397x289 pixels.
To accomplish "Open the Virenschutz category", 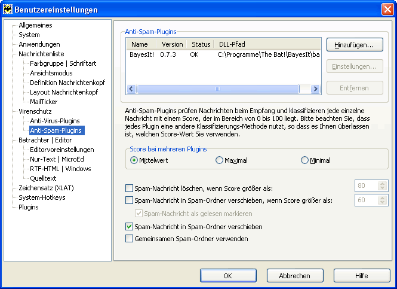I will (35, 111).
